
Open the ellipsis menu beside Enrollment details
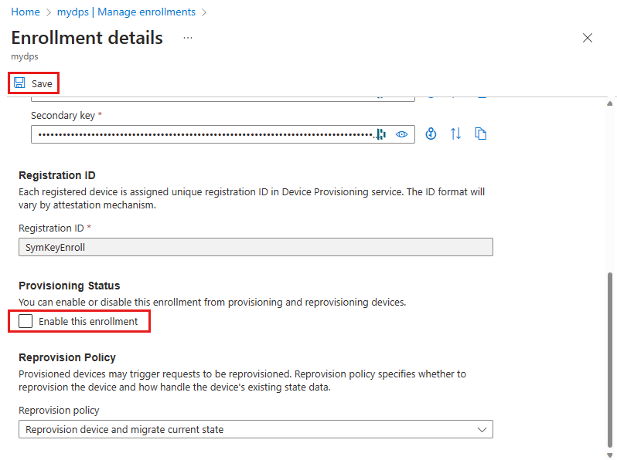188,38
